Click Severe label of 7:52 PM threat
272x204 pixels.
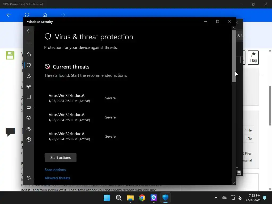click(x=110, y=98)
